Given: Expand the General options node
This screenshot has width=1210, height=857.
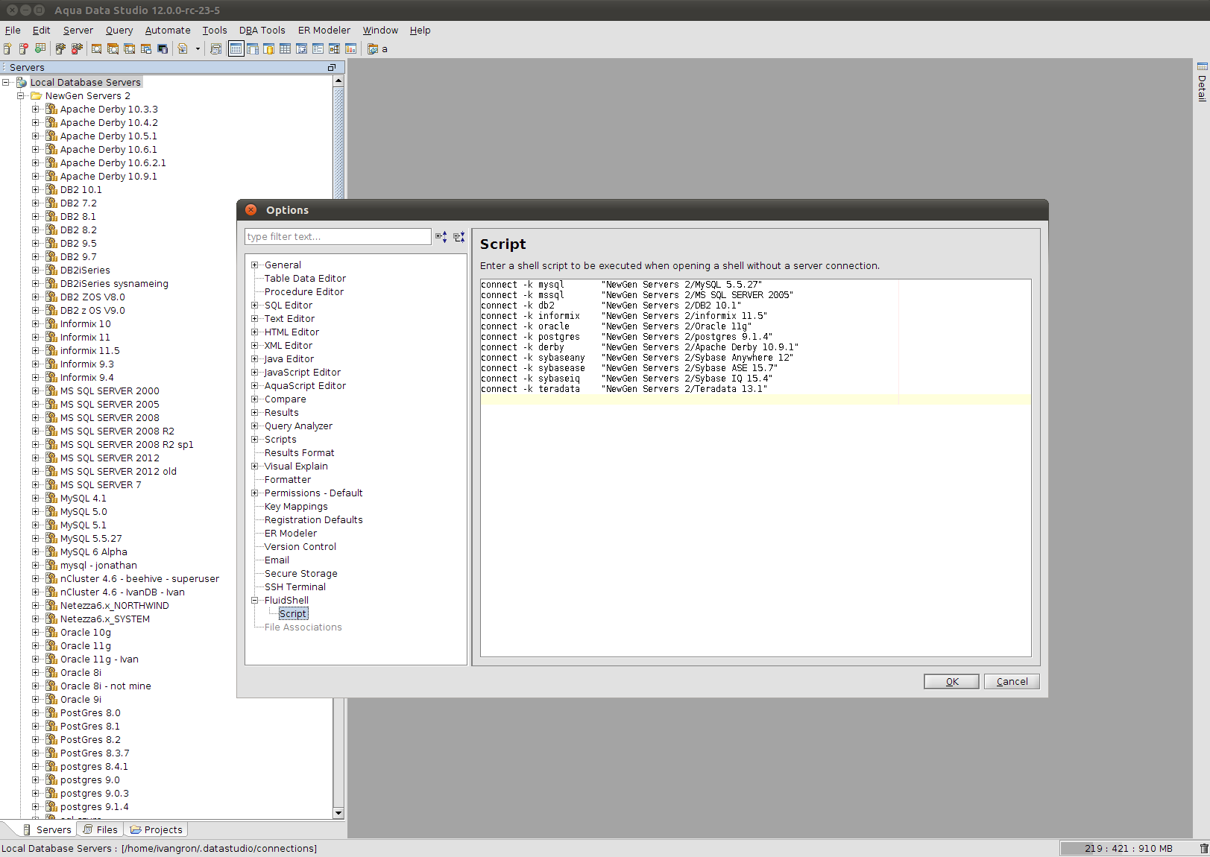Looking at the screenshot, I should click(255, 265).
